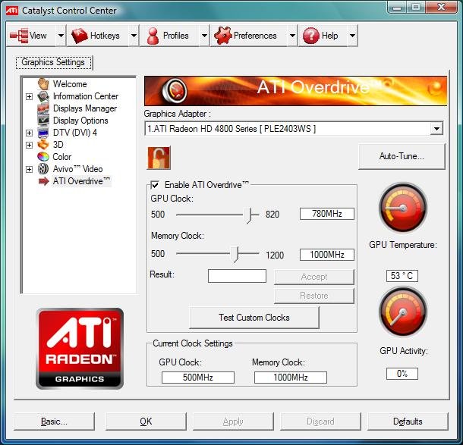Select the Color wheel icon in tree
The image size is (463, 445).
[44, 157]
